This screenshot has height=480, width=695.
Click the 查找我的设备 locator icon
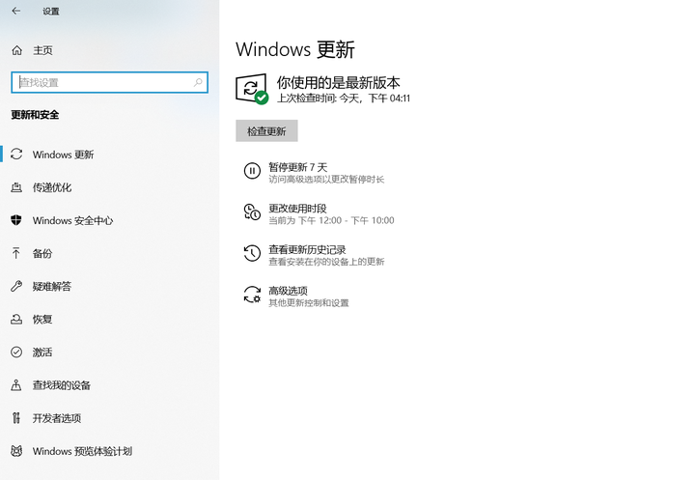tap(16, 384)
